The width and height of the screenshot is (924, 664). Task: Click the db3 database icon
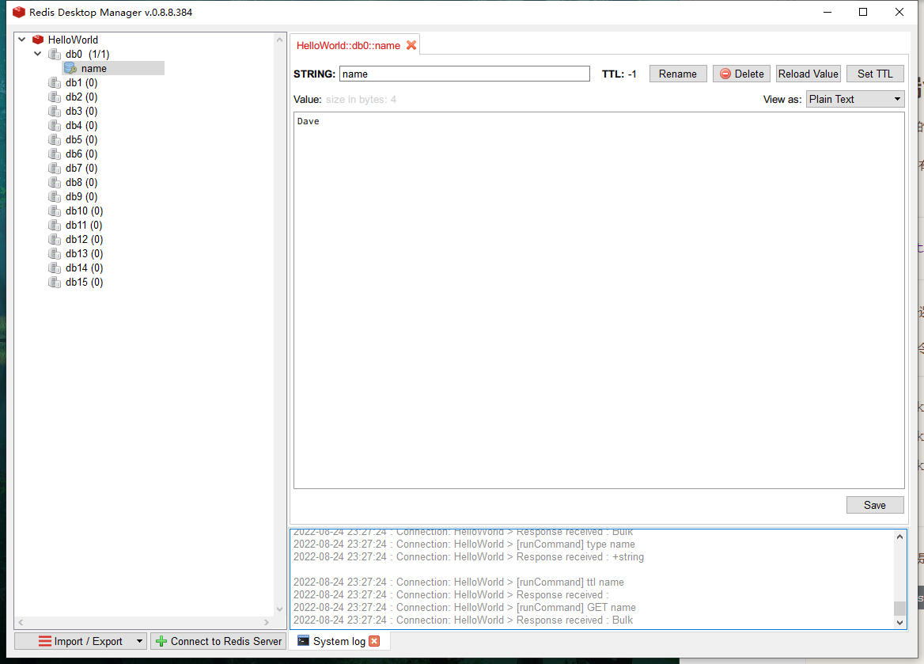point(55,111)
